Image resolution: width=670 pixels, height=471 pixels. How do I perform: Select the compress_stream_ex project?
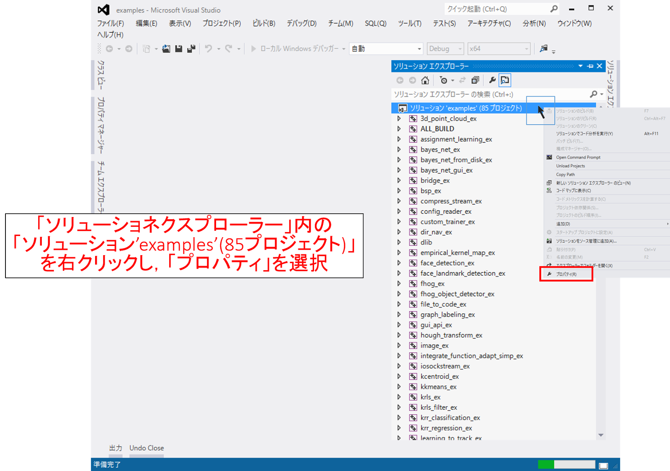tap(451, 201)
